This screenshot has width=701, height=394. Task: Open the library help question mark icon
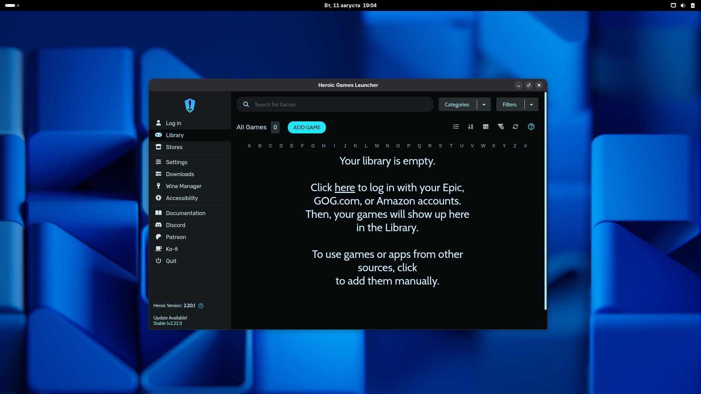point(531,127)
